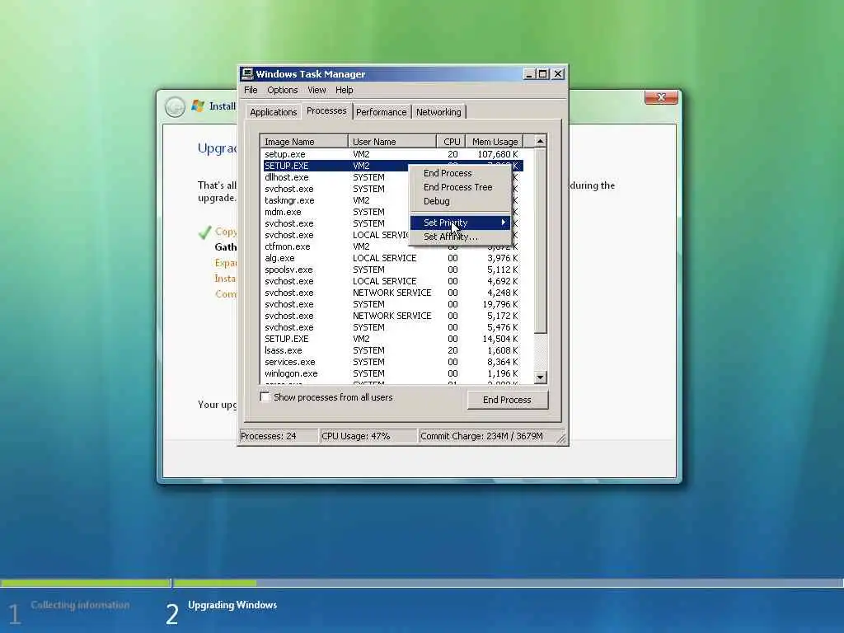The image size is (844, 633).
Task: Select svchost.exe row with 19,796 K memory
Action: [392, 304]
